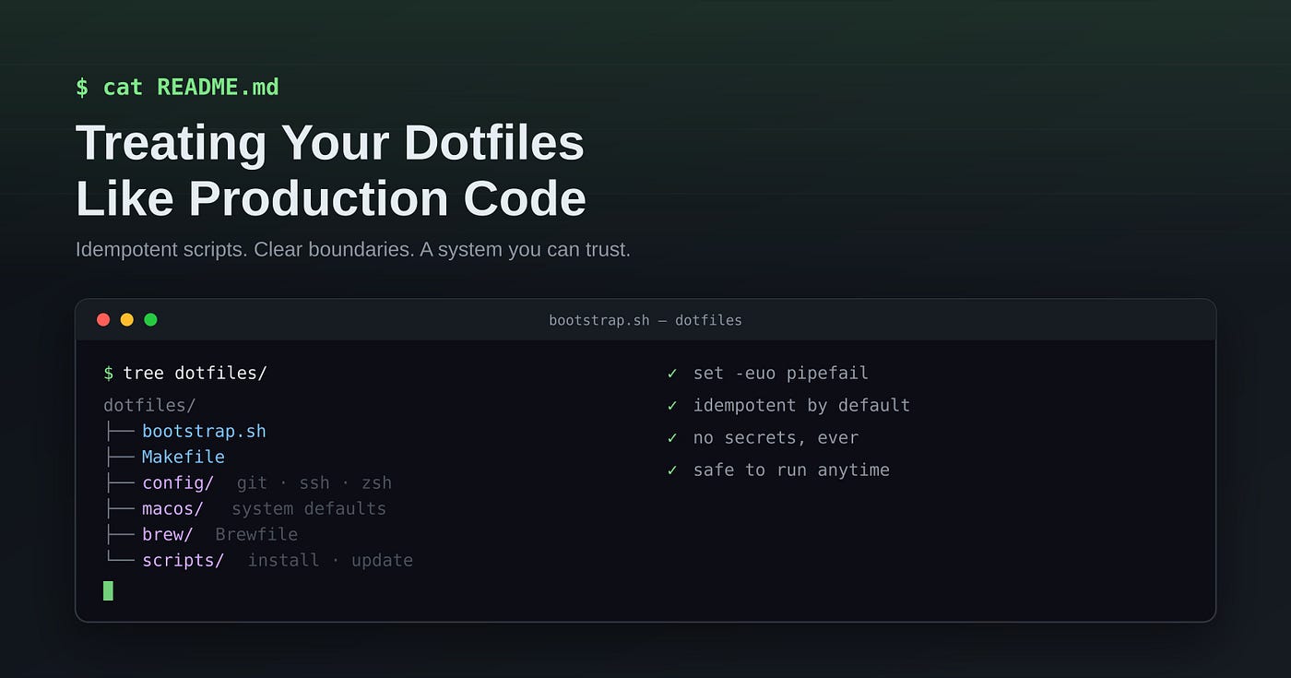1291x678 pixels.
Task: Expand the config/ folder entry
Action: coord(178,483)
